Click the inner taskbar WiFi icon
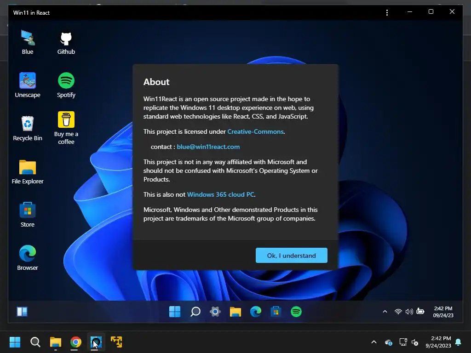This screenshot has height=353, width=471. pos(398,312)
